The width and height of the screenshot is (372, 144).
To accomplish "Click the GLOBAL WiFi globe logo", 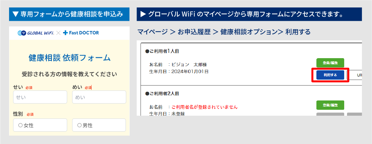I will 22,33.
